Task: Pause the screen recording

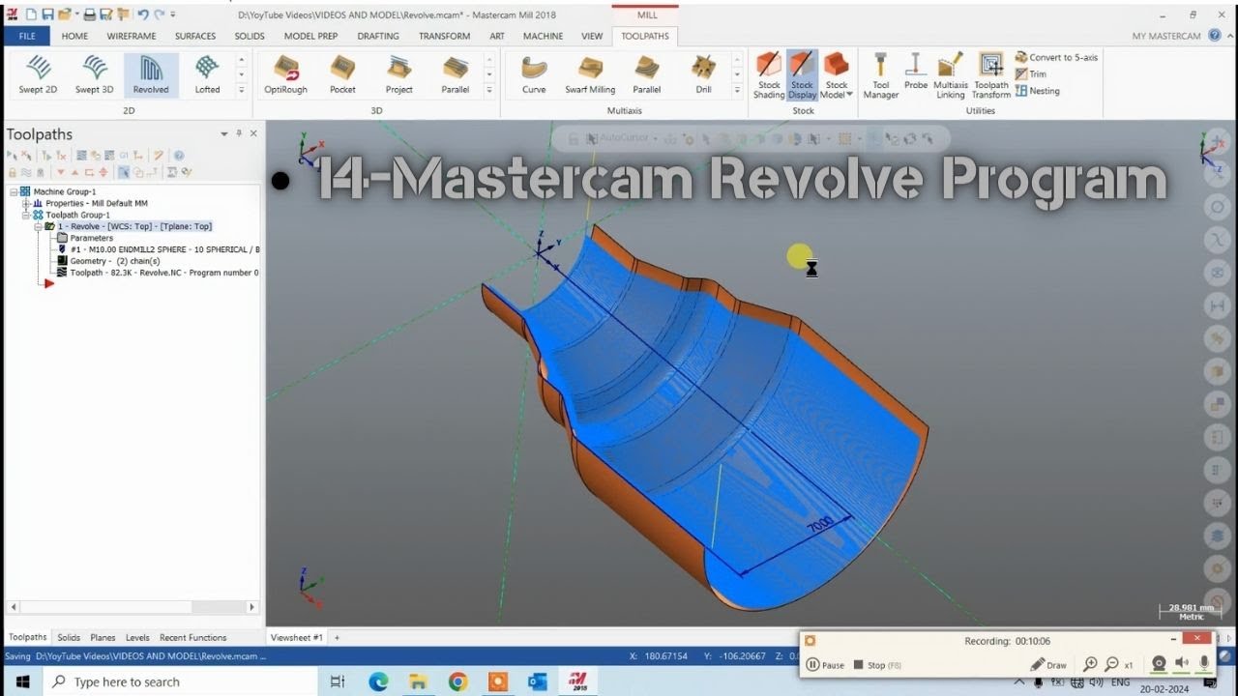Action: coord(825,665)
